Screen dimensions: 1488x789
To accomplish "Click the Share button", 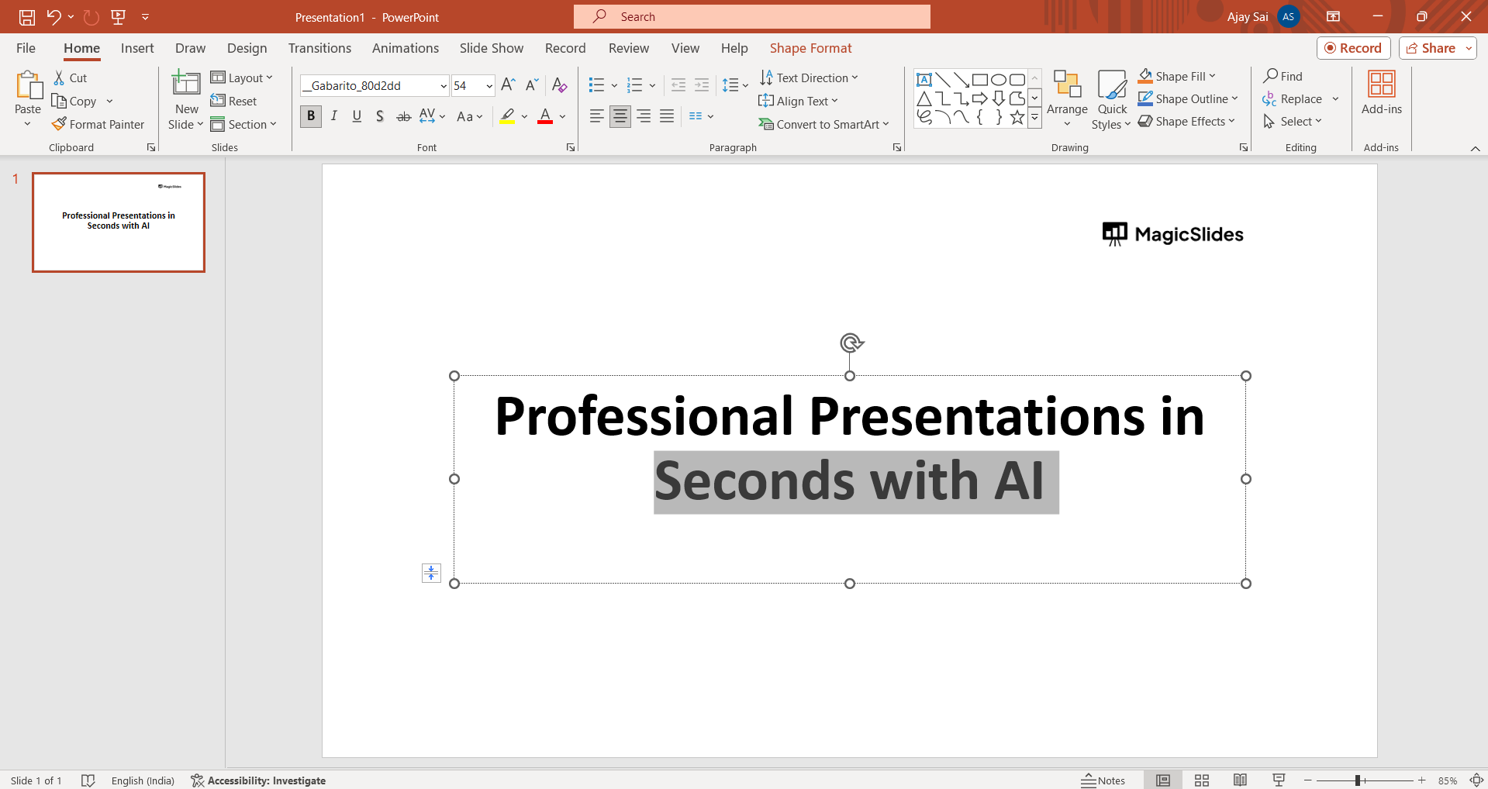I will 1431,48.
